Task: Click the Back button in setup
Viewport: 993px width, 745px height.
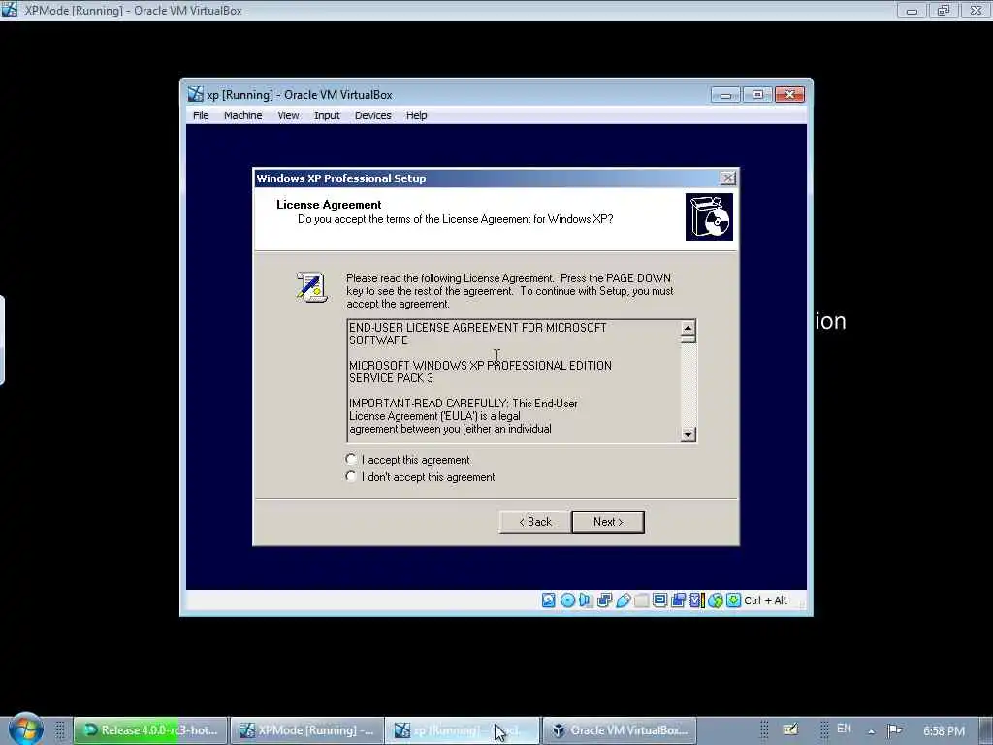Action: point(534,521)
